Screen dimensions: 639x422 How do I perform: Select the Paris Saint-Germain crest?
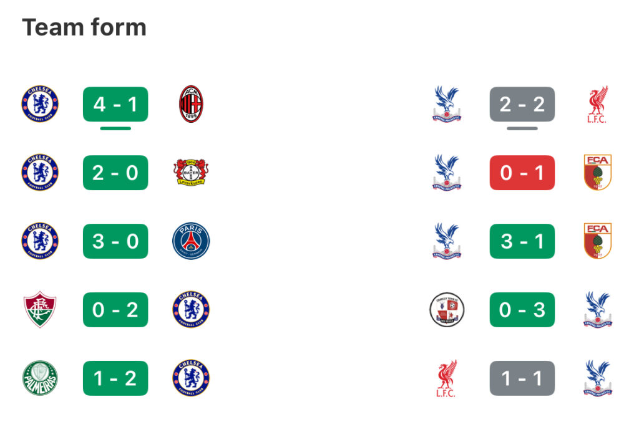click(x=191, y=241)
